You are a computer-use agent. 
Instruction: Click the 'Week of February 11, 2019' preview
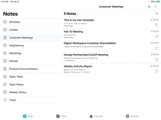coord(77,72)
